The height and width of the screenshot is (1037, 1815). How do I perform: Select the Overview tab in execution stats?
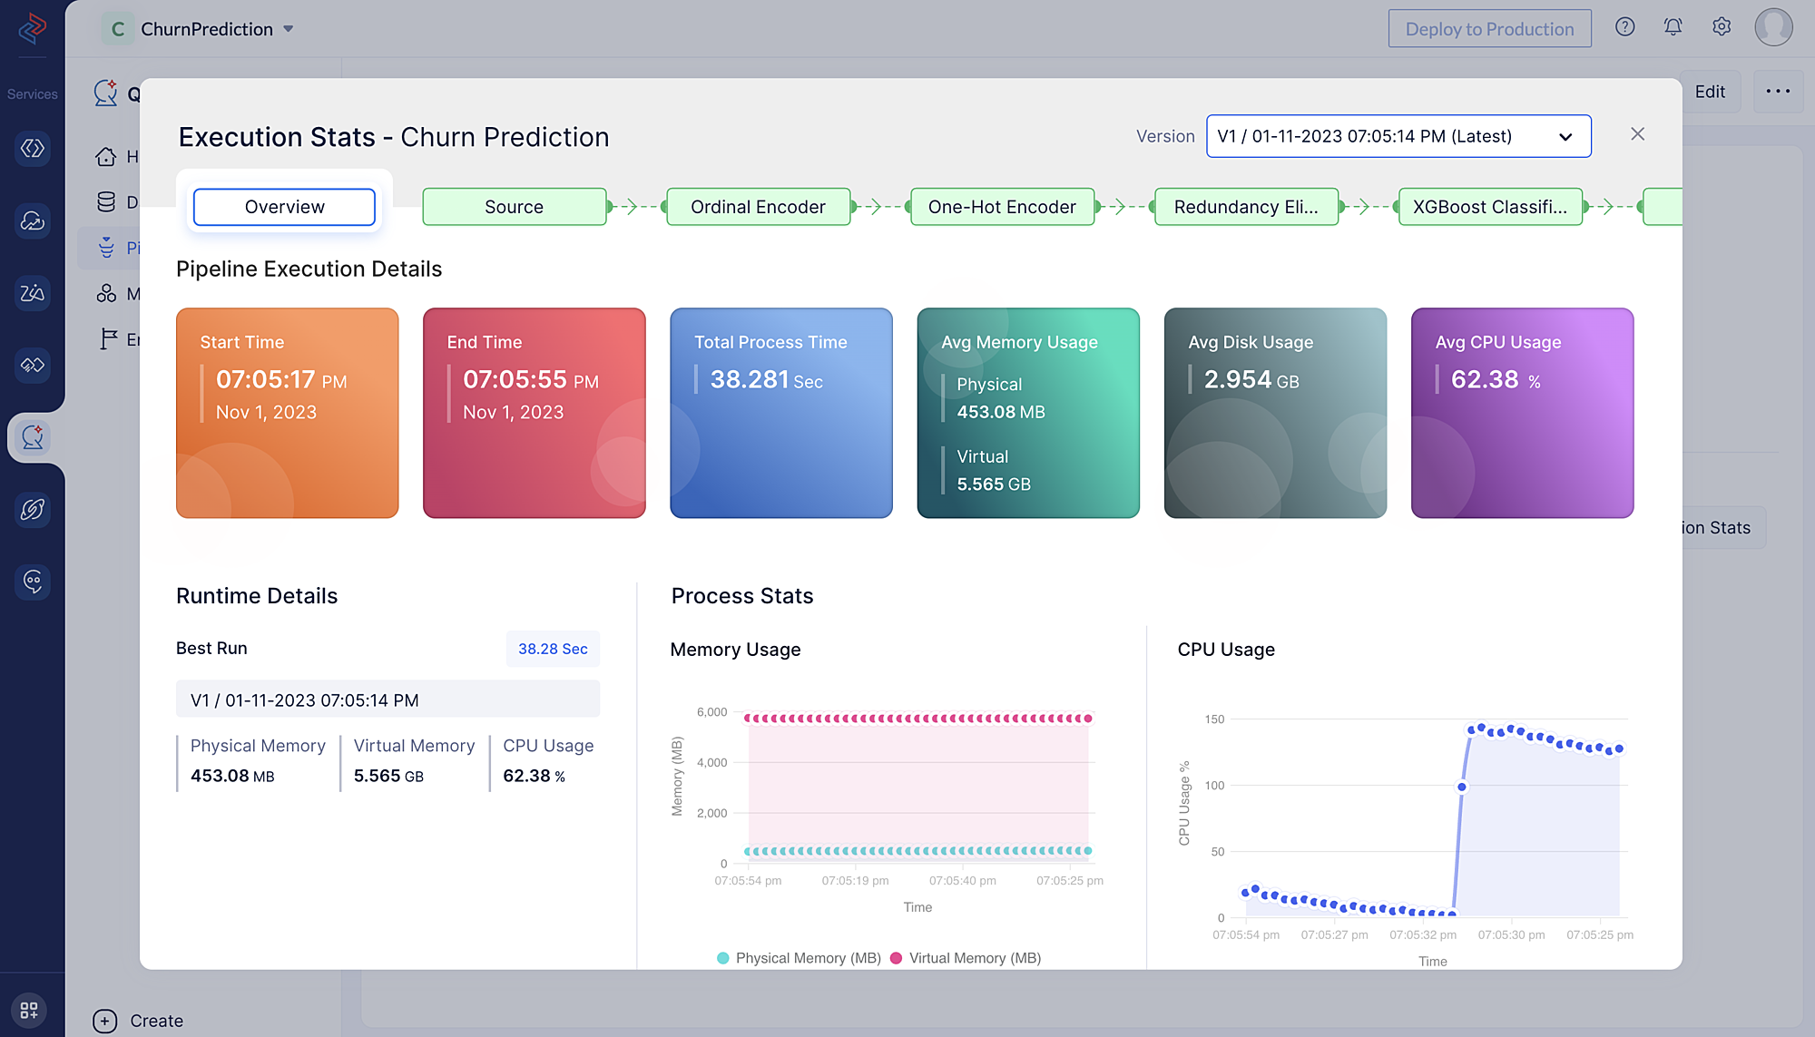[x=283, y=207]
